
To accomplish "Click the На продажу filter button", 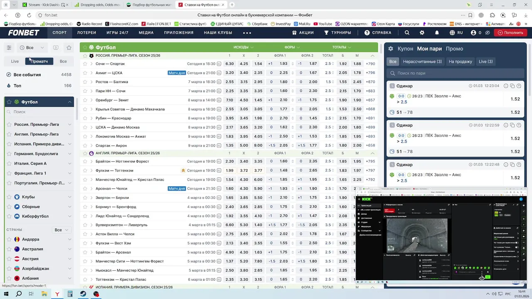I will tap(461, 61).
